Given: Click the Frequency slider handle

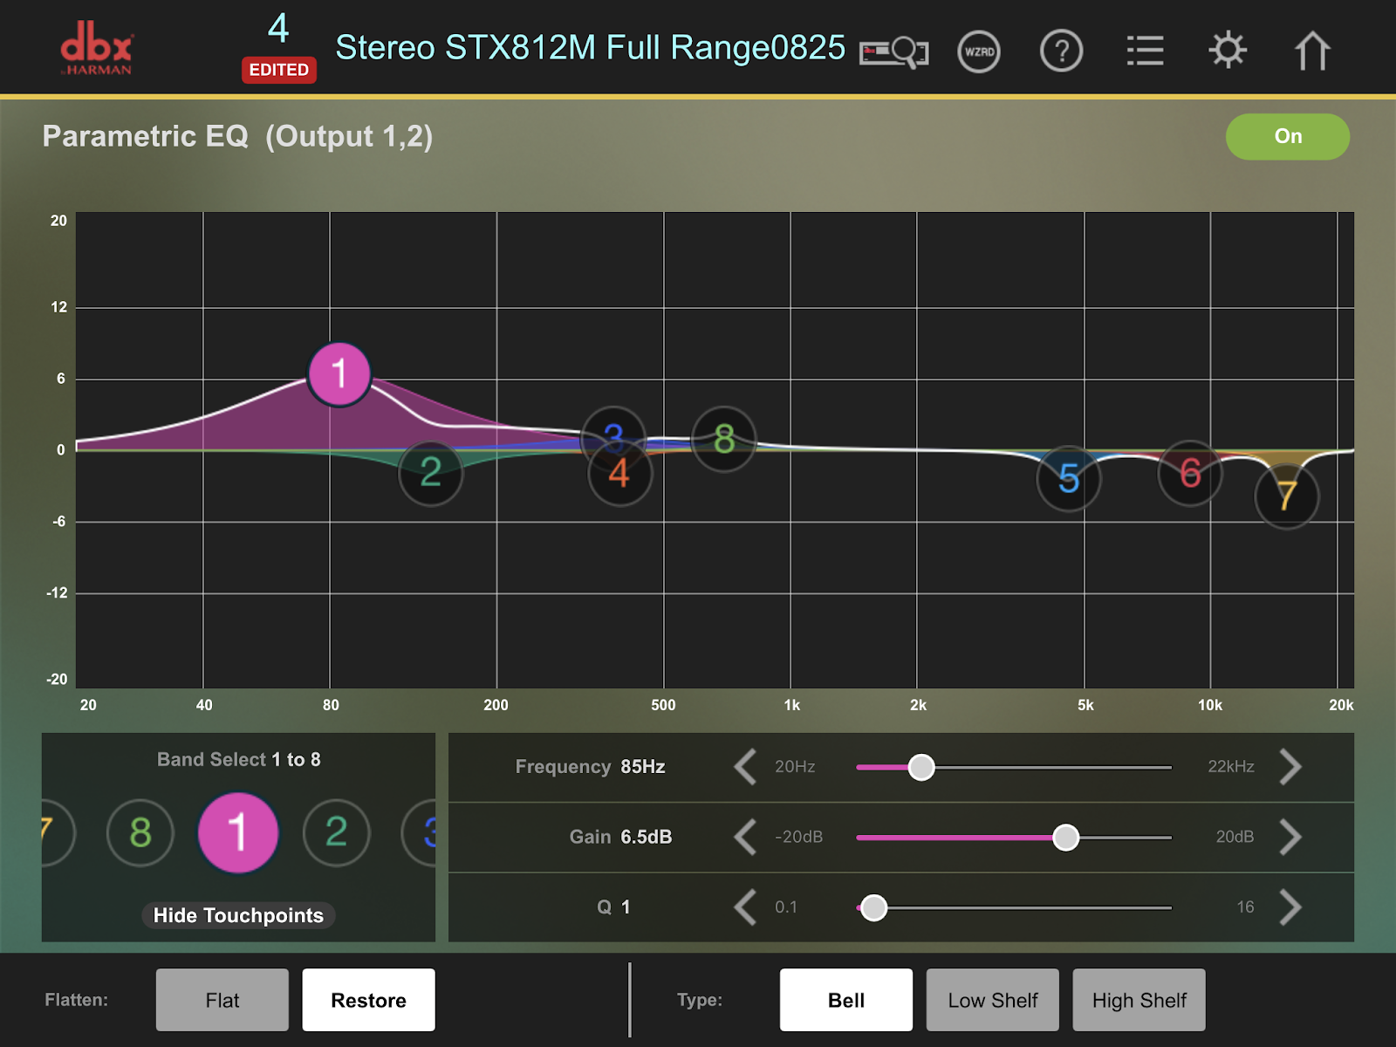Looking at the screenshot, I should [921, 767].
